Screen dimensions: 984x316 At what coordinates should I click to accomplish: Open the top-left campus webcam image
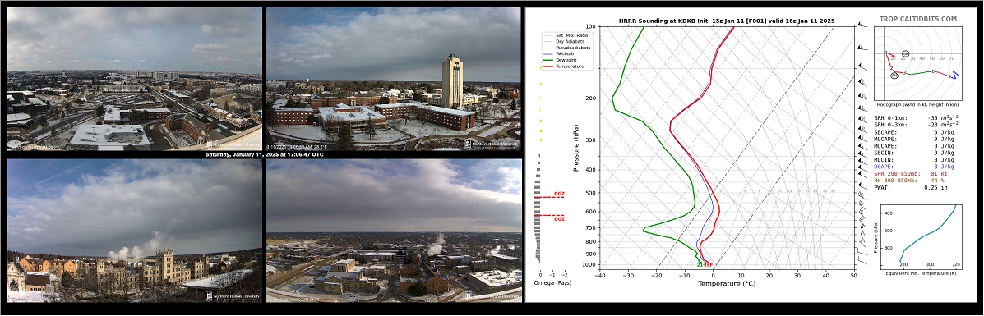click(134, 78)
